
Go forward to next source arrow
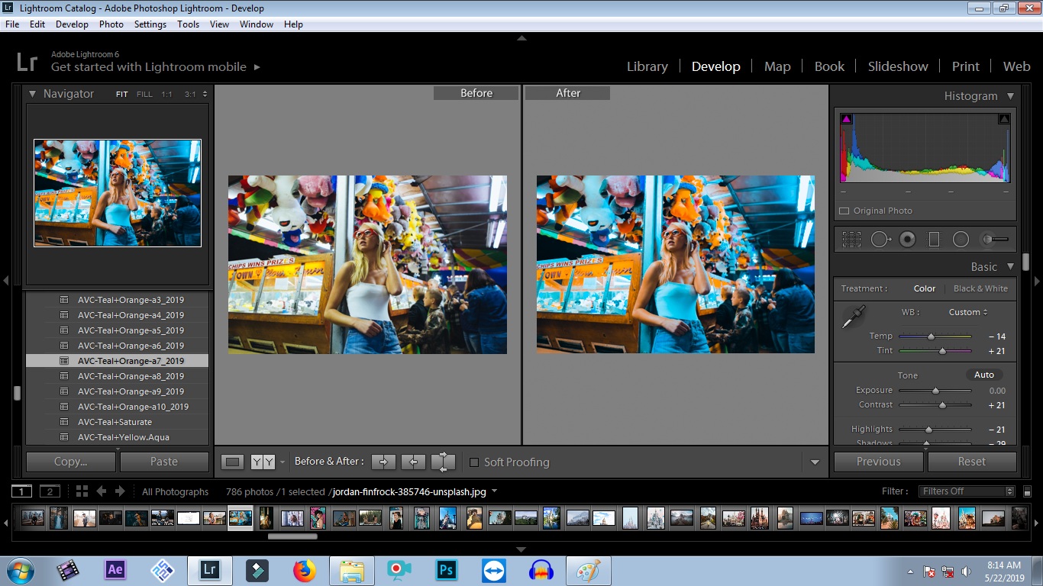[121, 491]
